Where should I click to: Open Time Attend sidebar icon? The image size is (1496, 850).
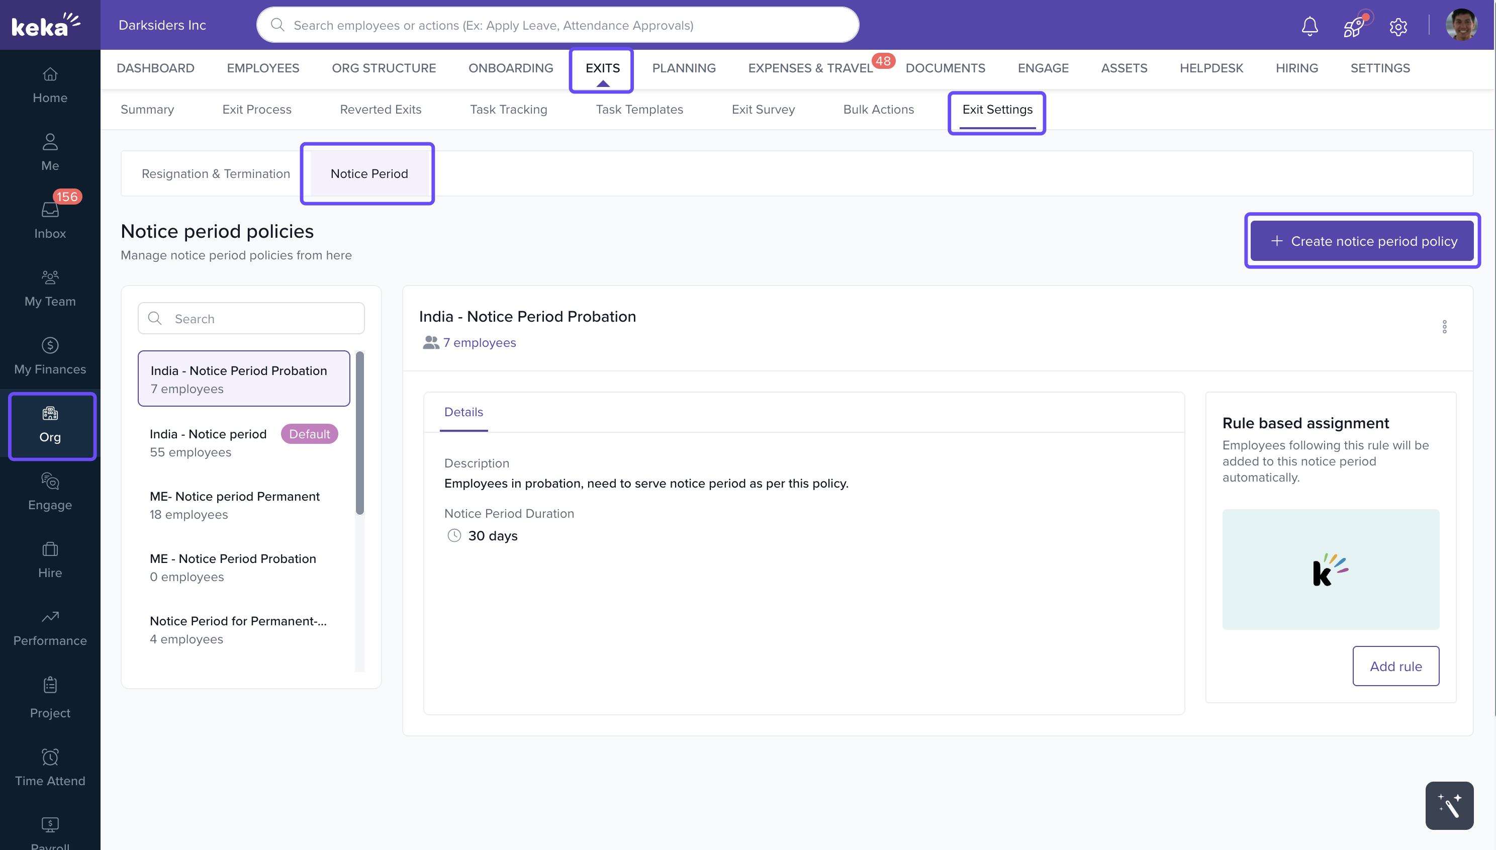coord(50,767)
